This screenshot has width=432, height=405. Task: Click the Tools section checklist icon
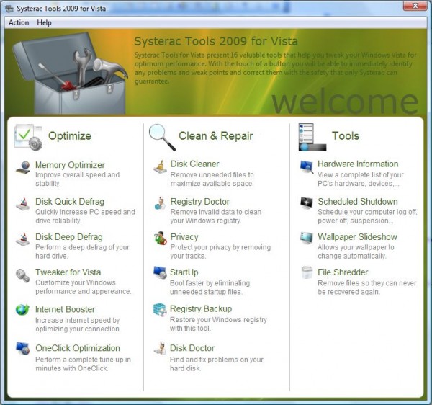312,137
